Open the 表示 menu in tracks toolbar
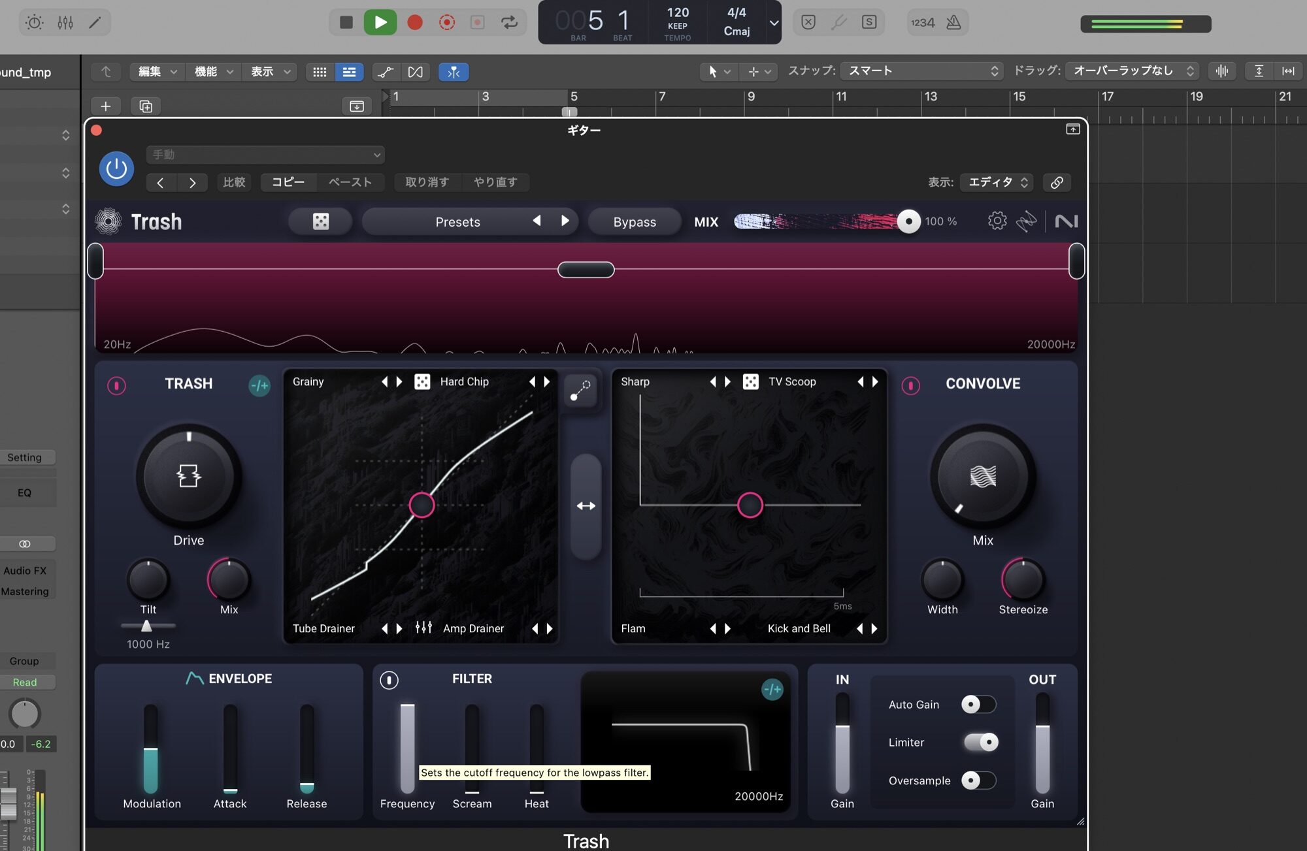This screenshot has width=1307, height=851. (270, 72)
